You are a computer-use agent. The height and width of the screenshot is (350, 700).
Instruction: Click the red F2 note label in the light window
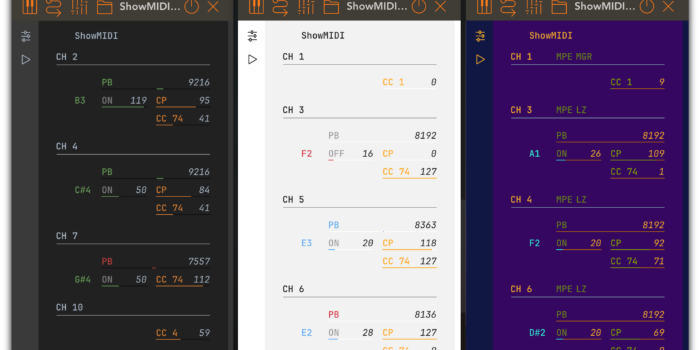click(x=306, y=154)
